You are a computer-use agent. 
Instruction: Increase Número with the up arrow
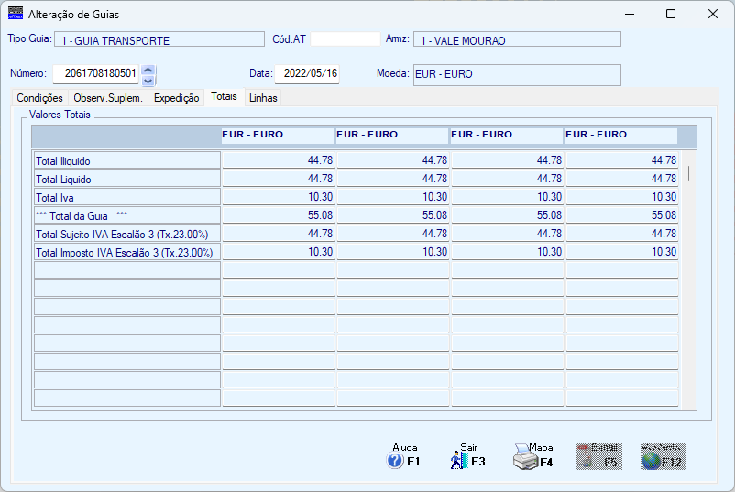point(148,70)
